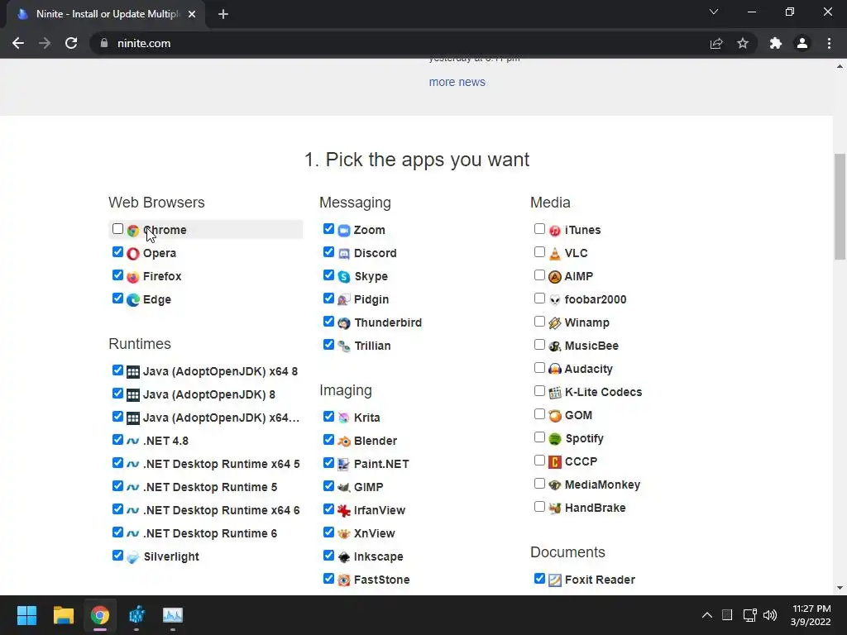Screen dimensions: 847x635
Task: Click the IrfanView app icon
Action: 344,511
